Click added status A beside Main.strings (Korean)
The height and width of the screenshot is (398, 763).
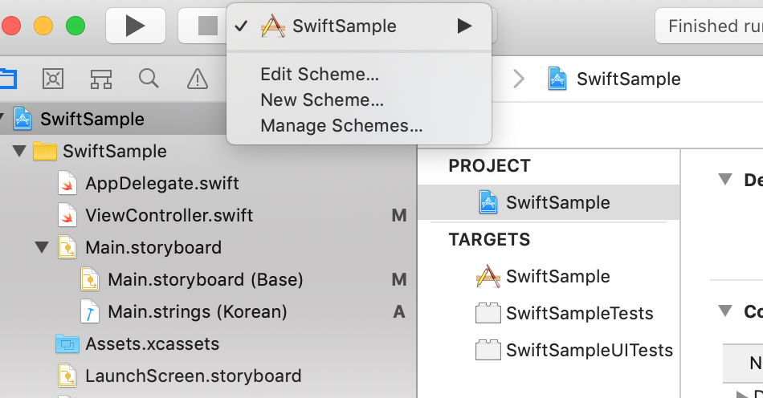[x=399, y=312]
